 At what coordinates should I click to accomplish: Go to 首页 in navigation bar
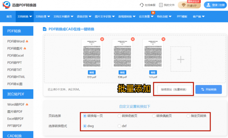9,17
